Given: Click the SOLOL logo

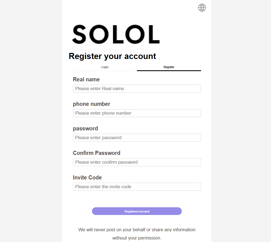Looking at the screenshot, I should pos(116,34).
